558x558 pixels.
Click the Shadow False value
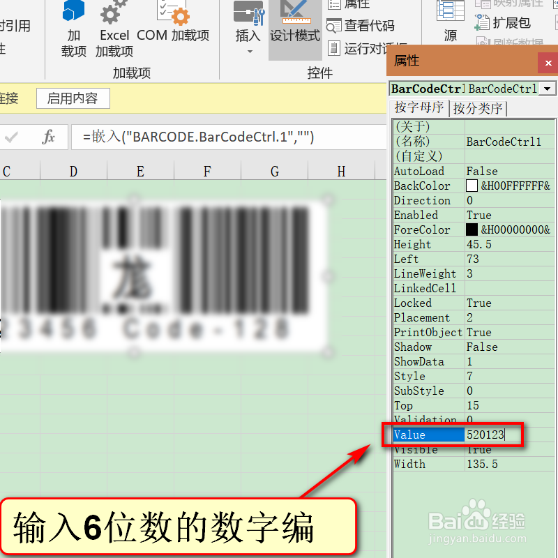[510, 347]
